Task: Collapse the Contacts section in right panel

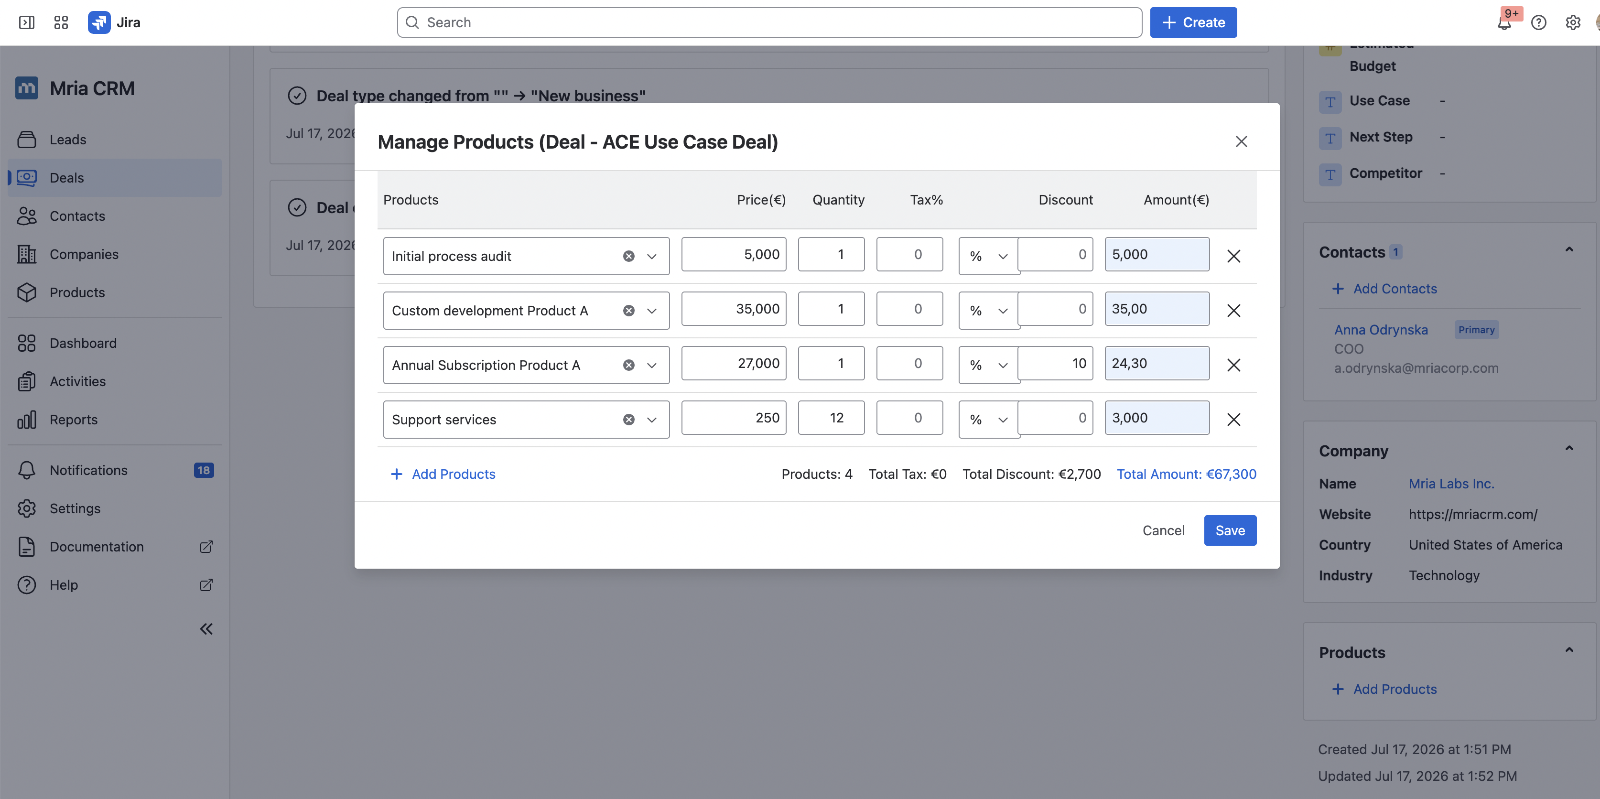Action: pyautogui.click(x=1569, y=250)
